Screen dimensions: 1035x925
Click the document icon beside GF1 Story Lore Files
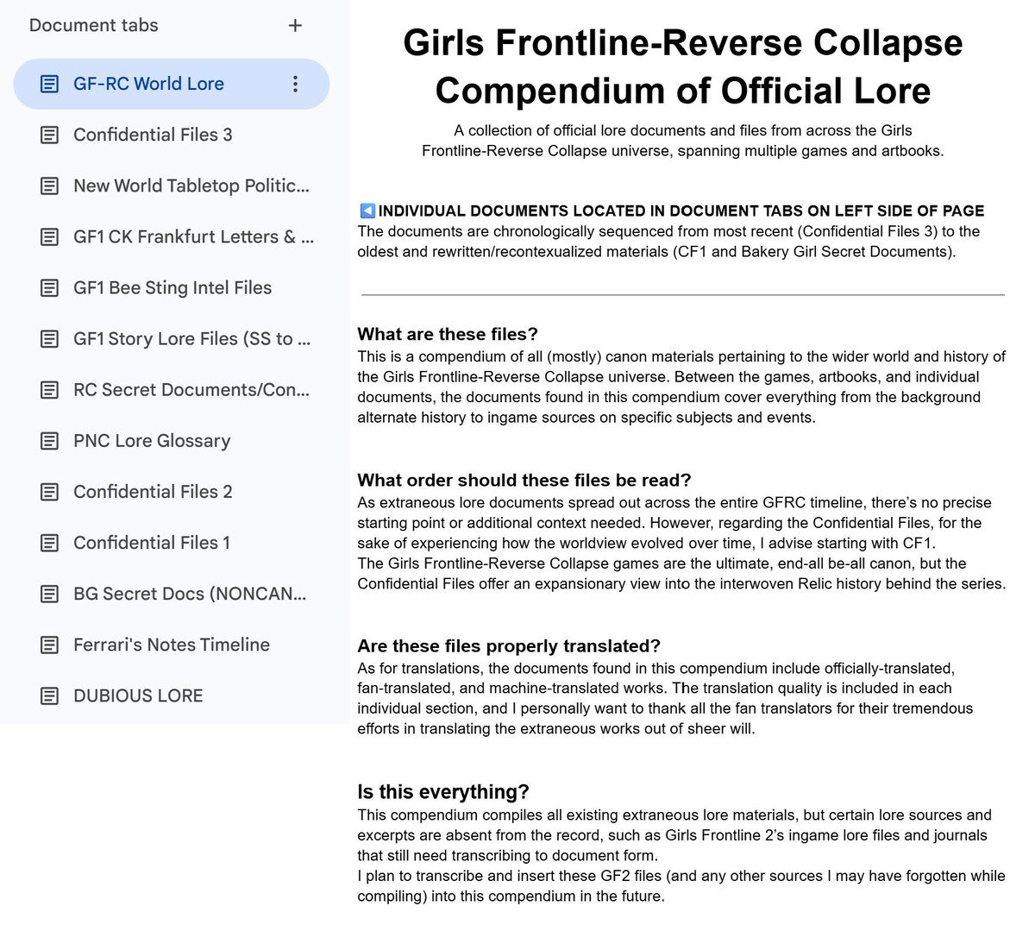(x=50, y=338)
